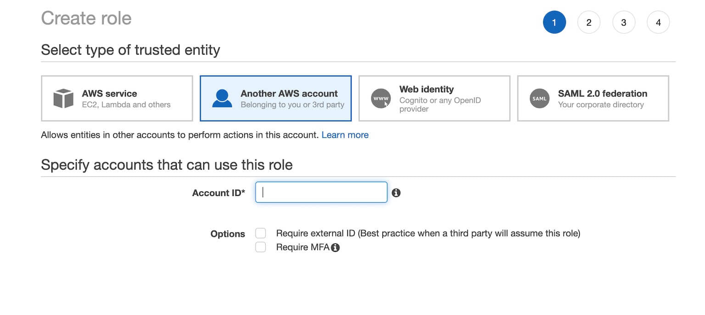Go to wizard step 1 circle
The width and height of the screenshot is (705, 315).
554,22
